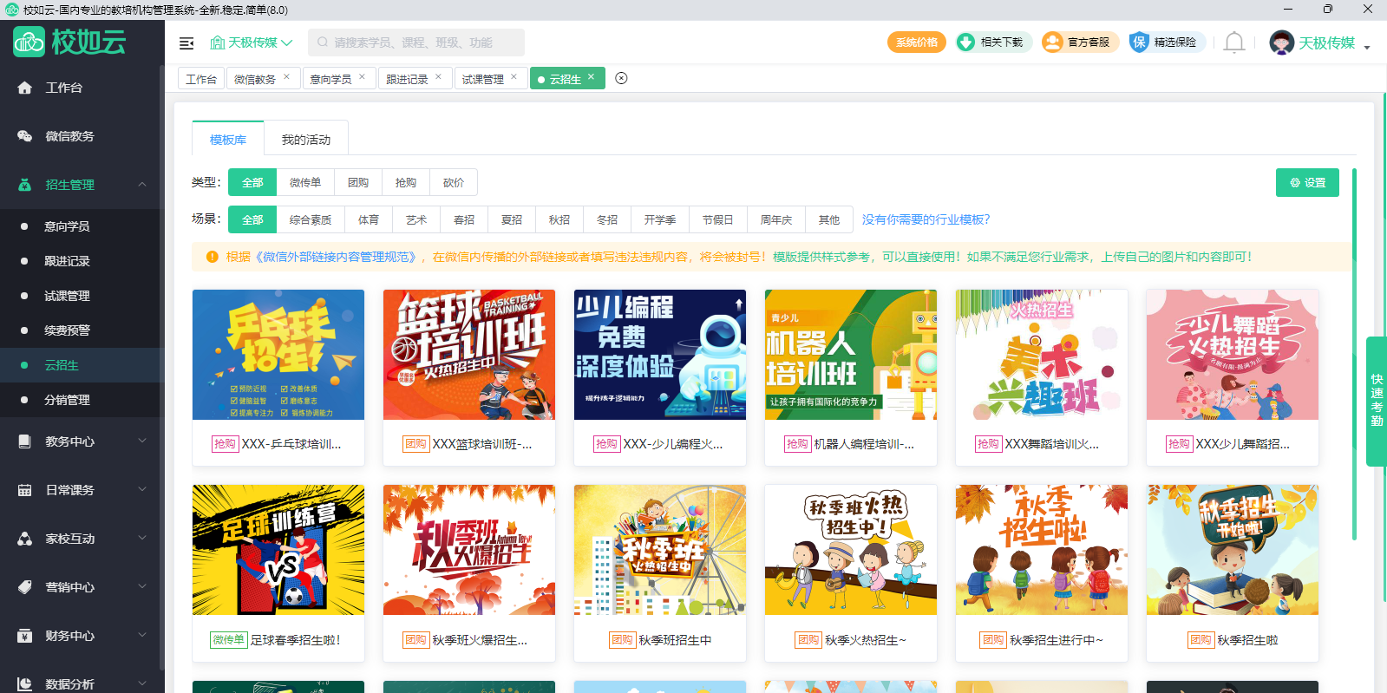This screenshot has height=693, width=1387.
Task: Click the 微信教务 WeChat icon in sidebar
Action: point(25,136)
